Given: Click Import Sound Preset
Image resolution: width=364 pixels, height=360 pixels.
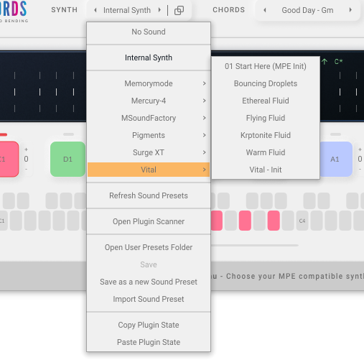Looking at the screenshot, I should coord(149,299).
